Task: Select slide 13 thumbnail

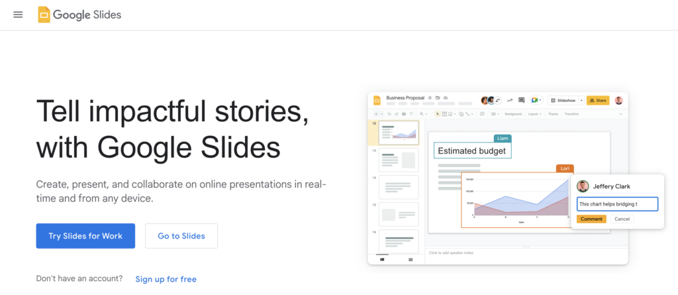Action: pos(399,160)
